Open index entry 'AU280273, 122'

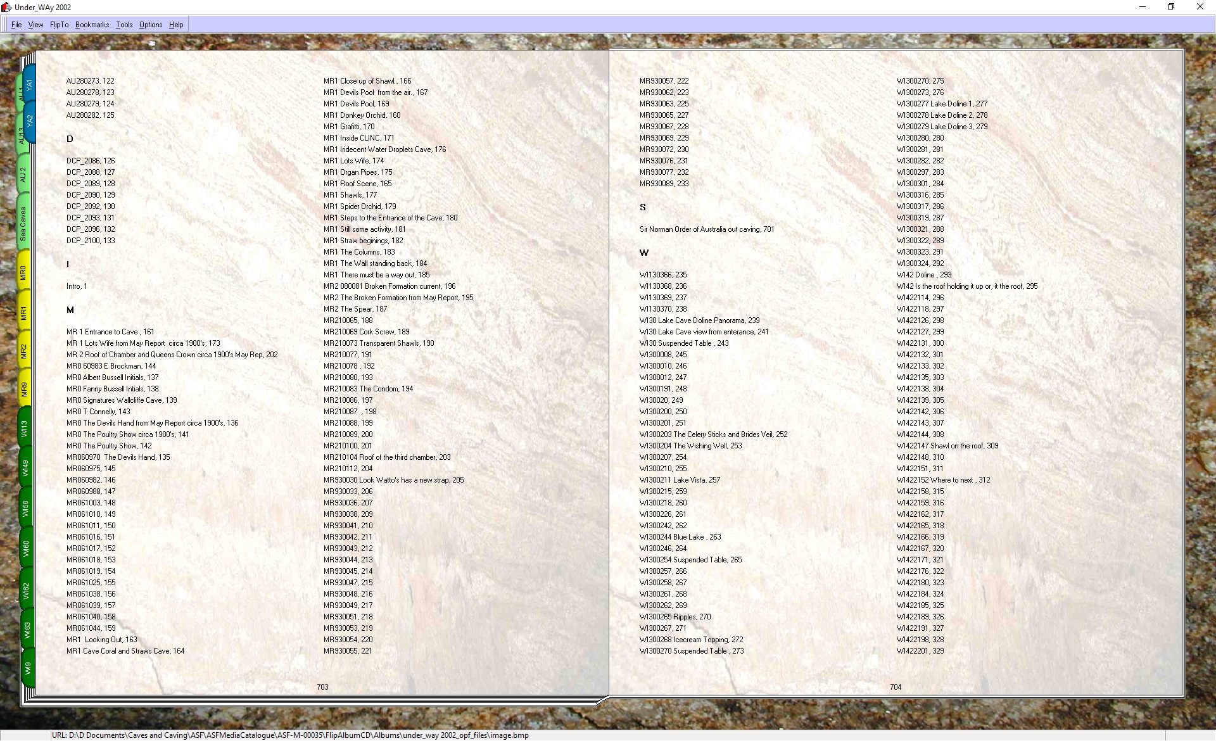[90, 81]
